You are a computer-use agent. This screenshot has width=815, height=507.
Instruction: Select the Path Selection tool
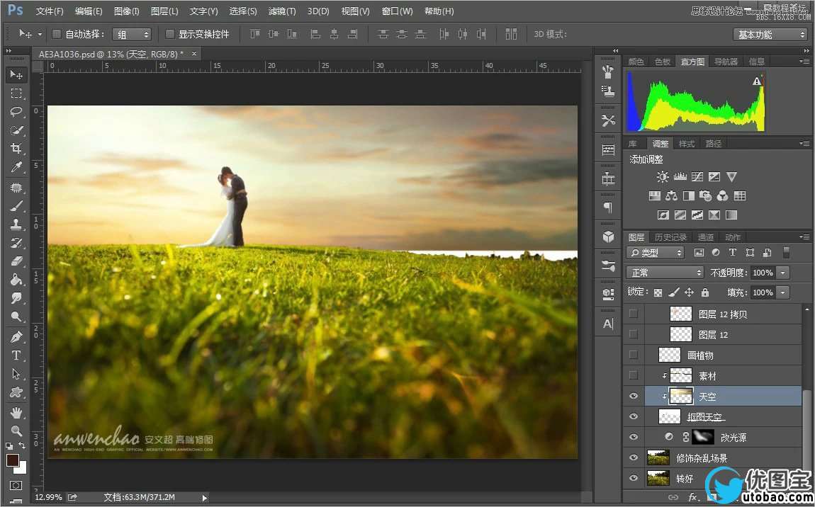click(x=16, y=373)
